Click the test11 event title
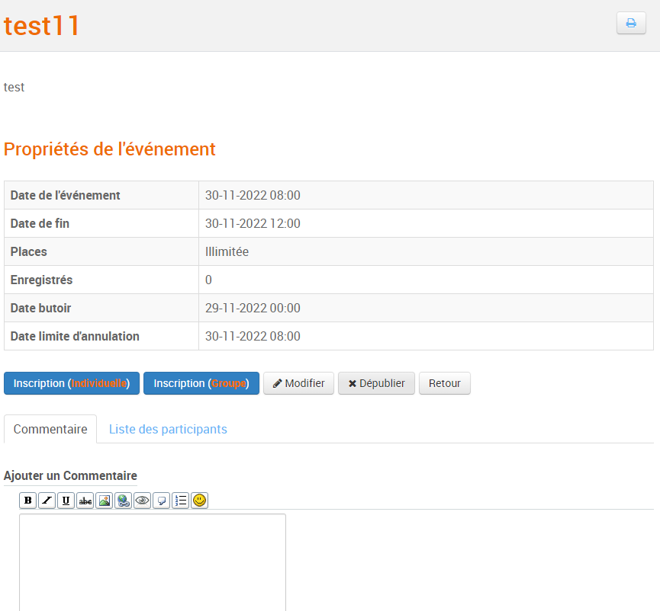This screenshot has width=660, height=611. tap(41, 25)
